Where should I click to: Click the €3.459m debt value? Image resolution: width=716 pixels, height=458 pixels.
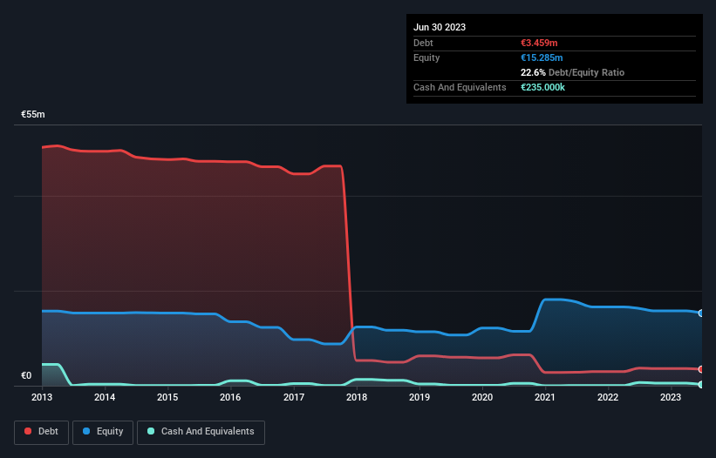(539, 43)
